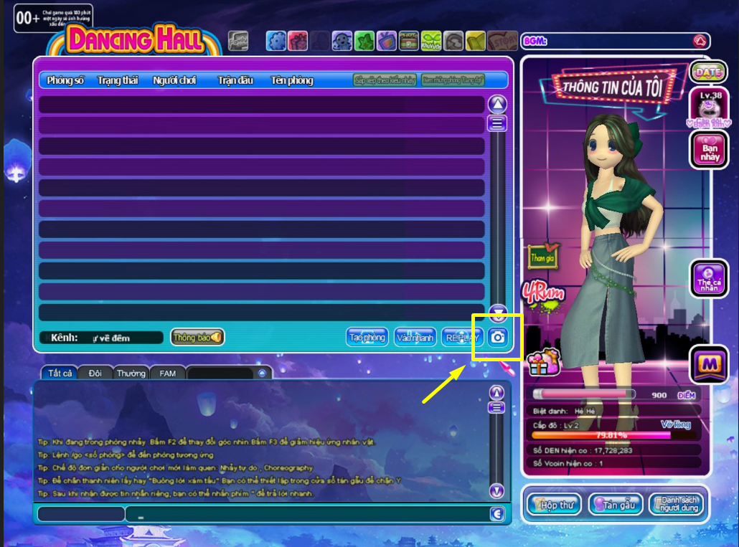Open the Khu Vườn garden icon
Viewport: 739px width, 547px height.
tap(430, 42)
